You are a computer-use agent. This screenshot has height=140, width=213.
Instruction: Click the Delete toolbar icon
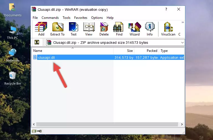104,29
